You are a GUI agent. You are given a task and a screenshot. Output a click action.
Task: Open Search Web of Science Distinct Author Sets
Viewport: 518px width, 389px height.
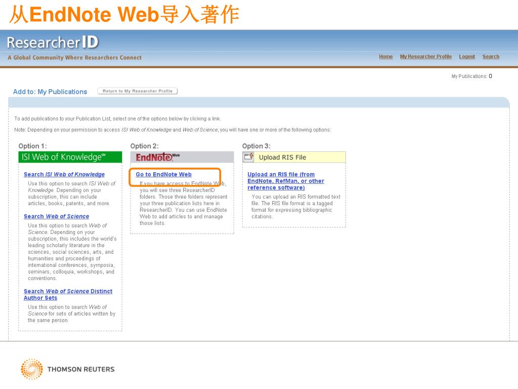point(68,294)
